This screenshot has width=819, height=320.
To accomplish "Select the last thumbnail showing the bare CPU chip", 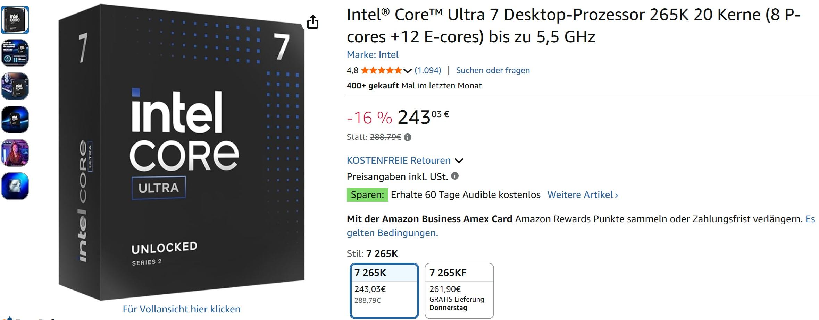I will [15, 186].
